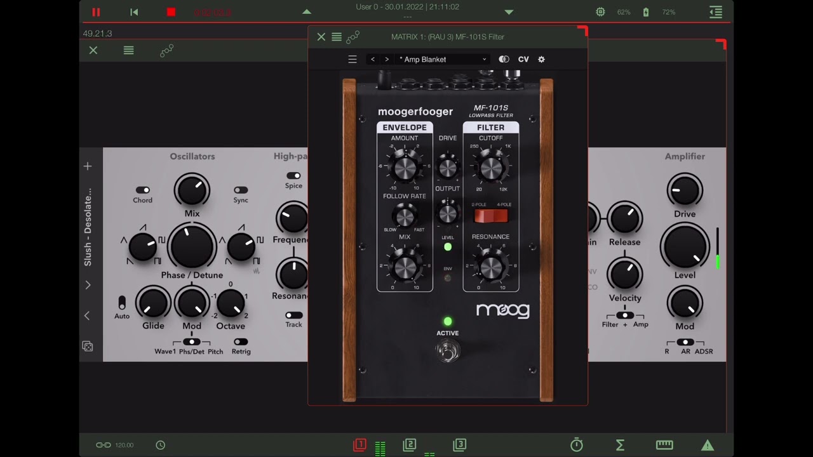Close the MF-101S Filter window
813x457 pixels.
(321, 37)
